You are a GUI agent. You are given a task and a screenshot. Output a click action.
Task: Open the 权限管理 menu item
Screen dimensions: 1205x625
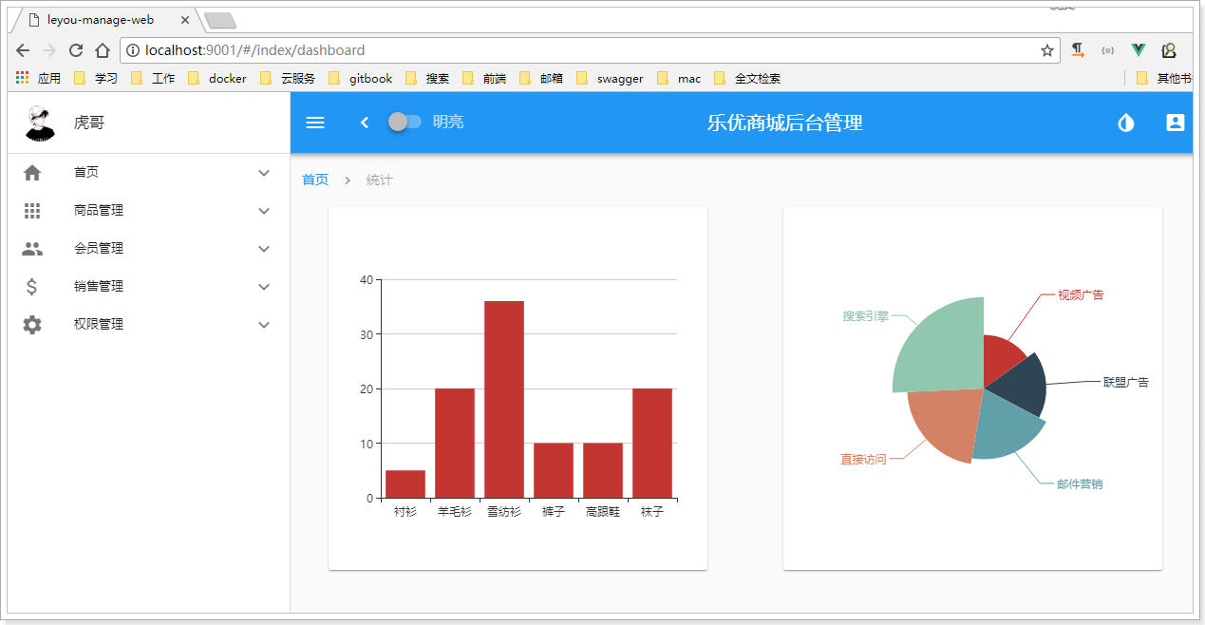pyautogui.click(x=145, y=324)
